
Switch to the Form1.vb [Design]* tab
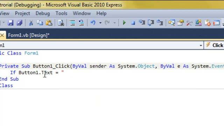pos(29,35)
